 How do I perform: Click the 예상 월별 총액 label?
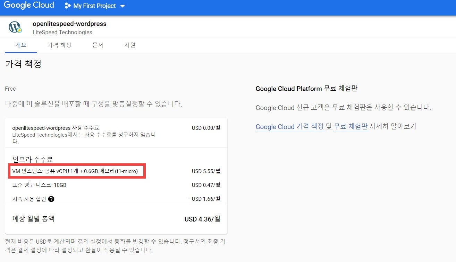(x=34, y=219)
